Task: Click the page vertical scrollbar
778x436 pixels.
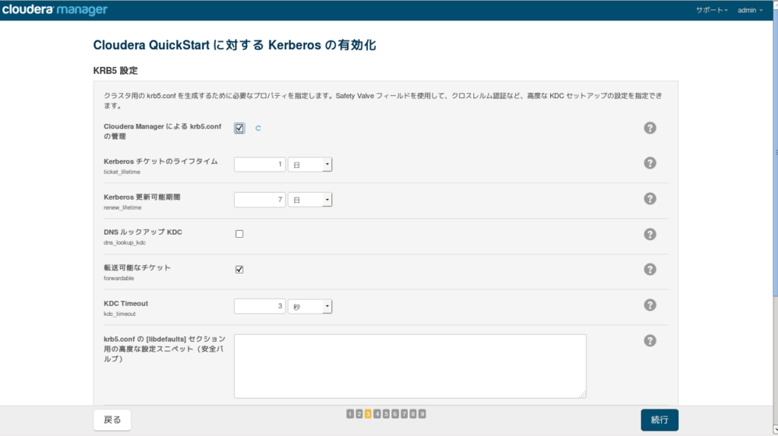Action: coord(776,151)
